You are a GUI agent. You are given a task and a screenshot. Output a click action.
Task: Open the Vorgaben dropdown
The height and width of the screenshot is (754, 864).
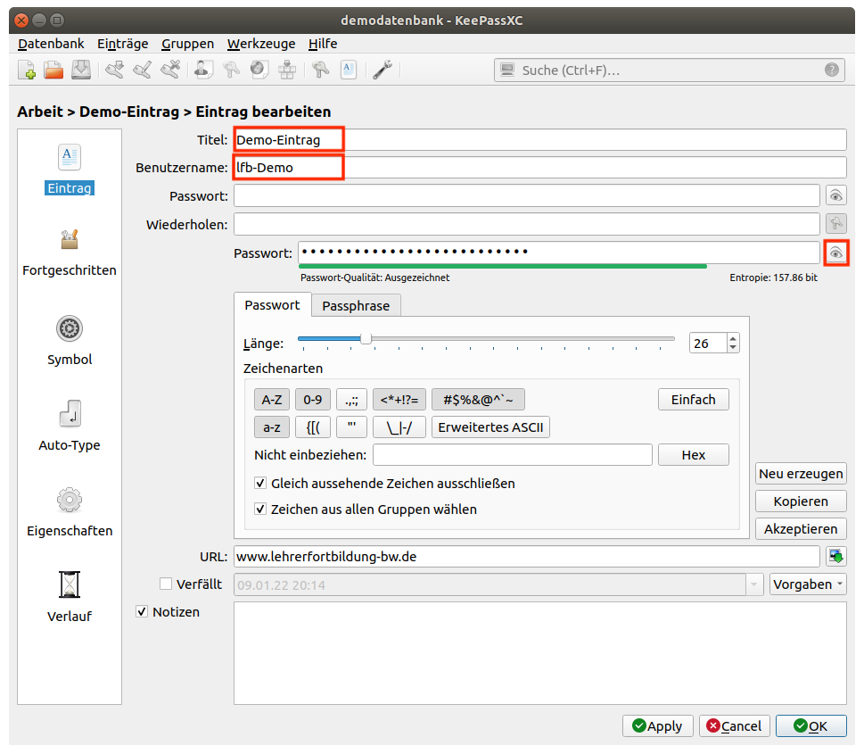pyautogui.click(x=808, y=584)
